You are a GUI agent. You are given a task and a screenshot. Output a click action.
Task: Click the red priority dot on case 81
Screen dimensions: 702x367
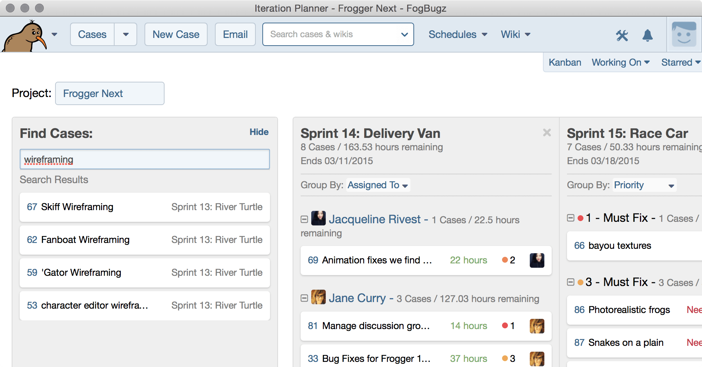505,325
